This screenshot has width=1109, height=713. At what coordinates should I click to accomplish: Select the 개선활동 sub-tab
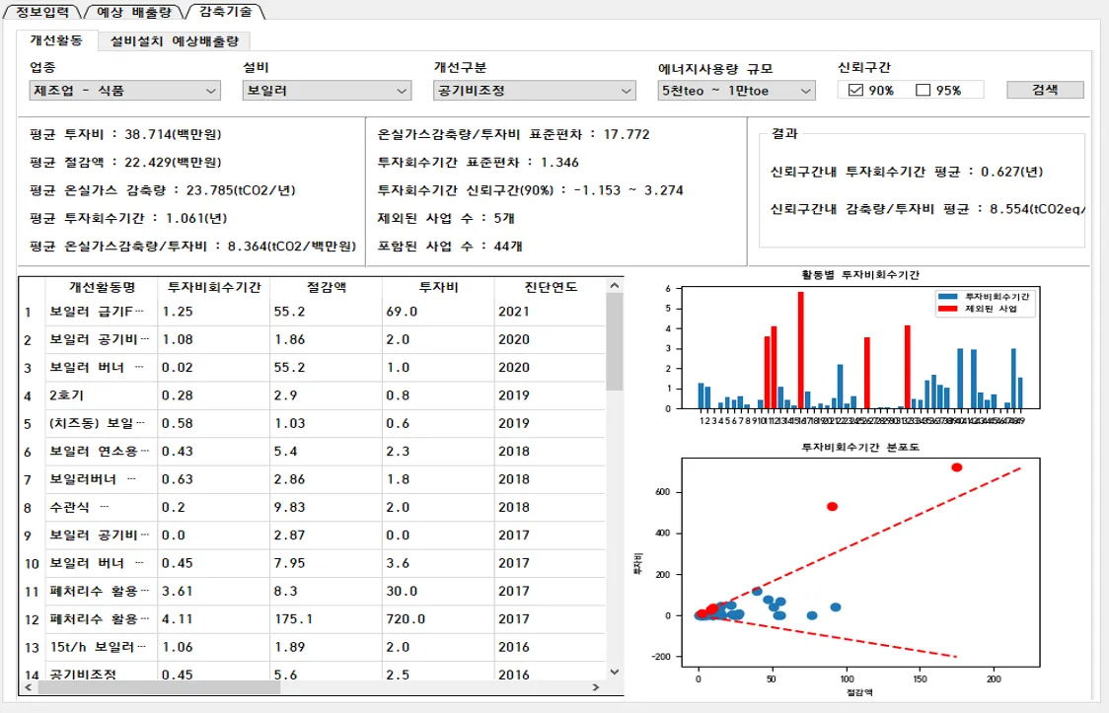tap(56, 40)
